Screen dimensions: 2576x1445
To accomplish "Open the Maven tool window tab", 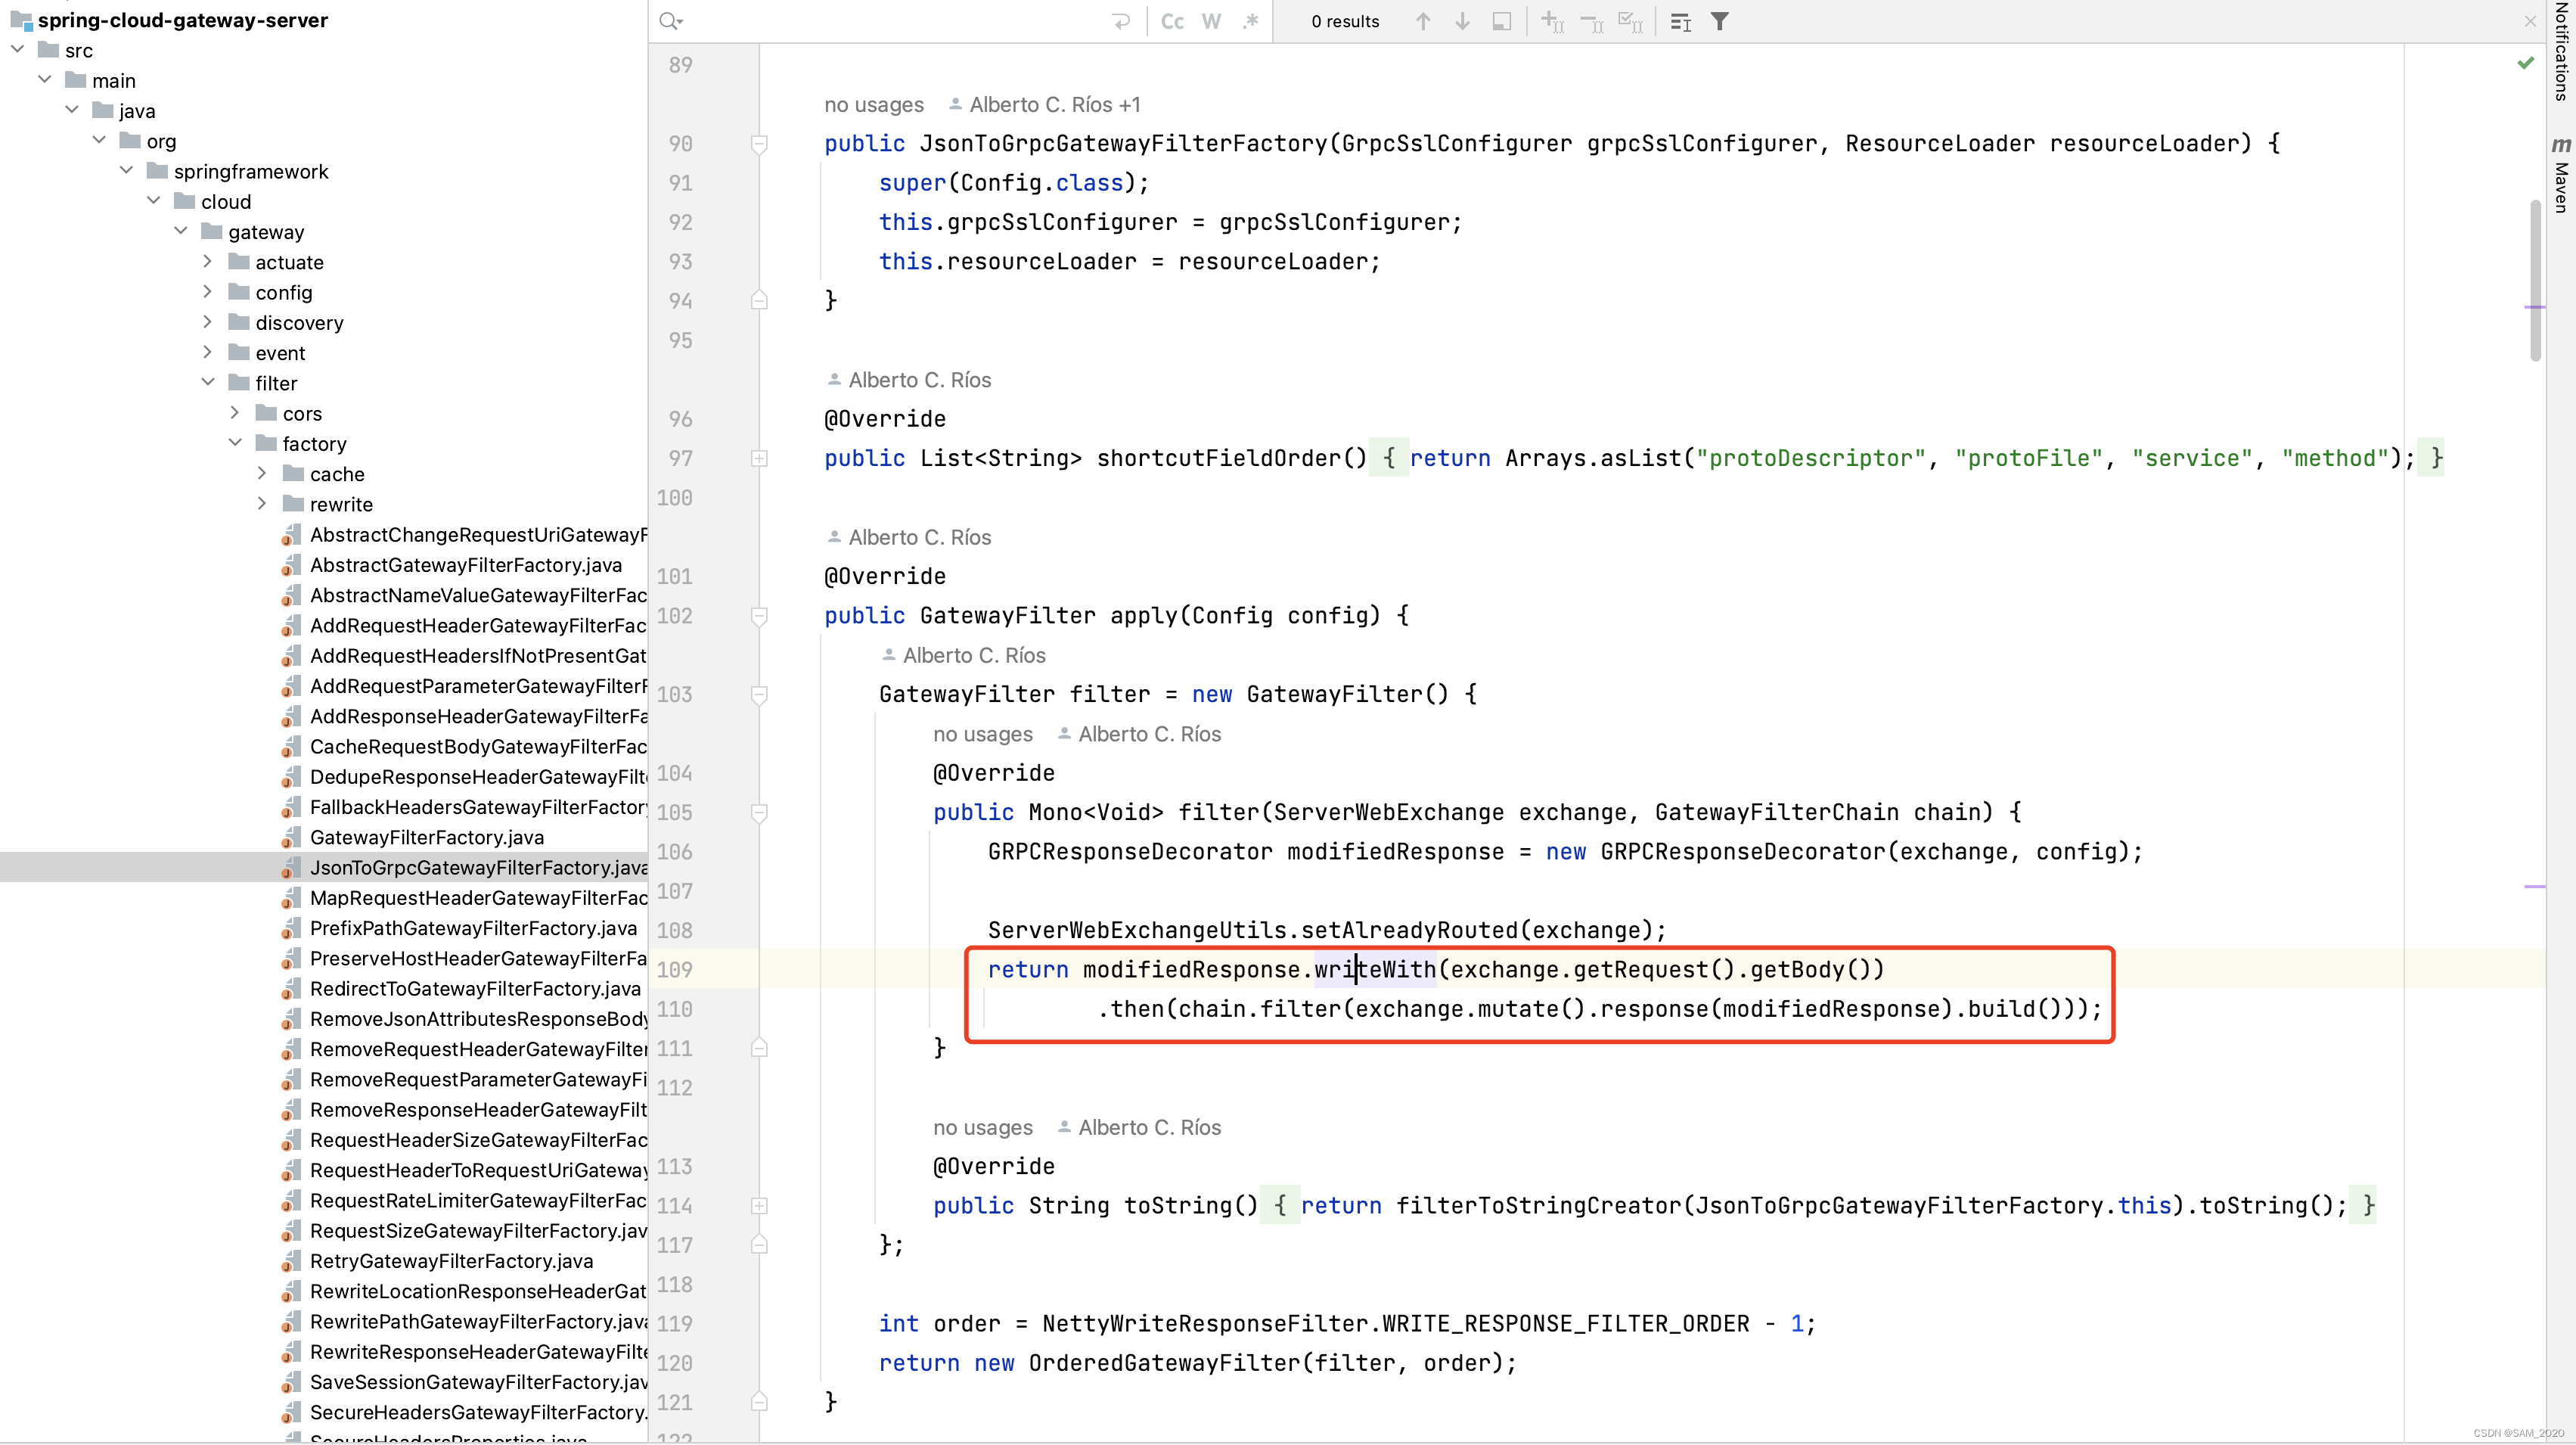I will [x=2560, y=178].
